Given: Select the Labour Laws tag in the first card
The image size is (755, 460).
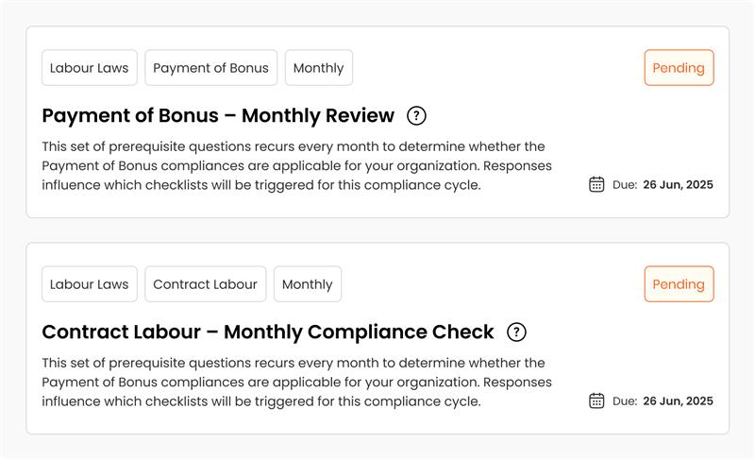Looking at the screenshot, I should coord(90,68).
